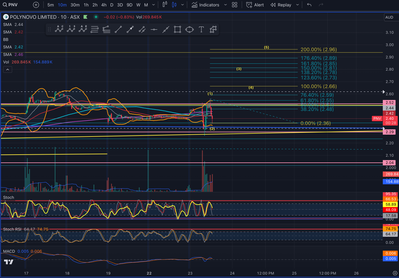399x278 pixels.
Task: Switch to the 2h interval
Action: (95, 5)
